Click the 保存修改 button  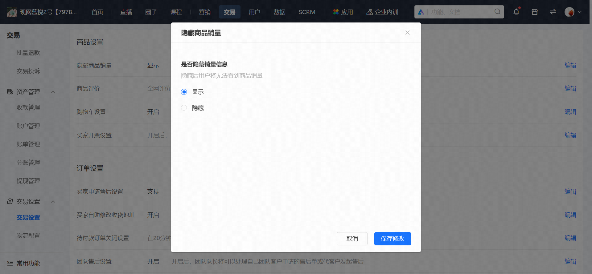click(393, 239)
